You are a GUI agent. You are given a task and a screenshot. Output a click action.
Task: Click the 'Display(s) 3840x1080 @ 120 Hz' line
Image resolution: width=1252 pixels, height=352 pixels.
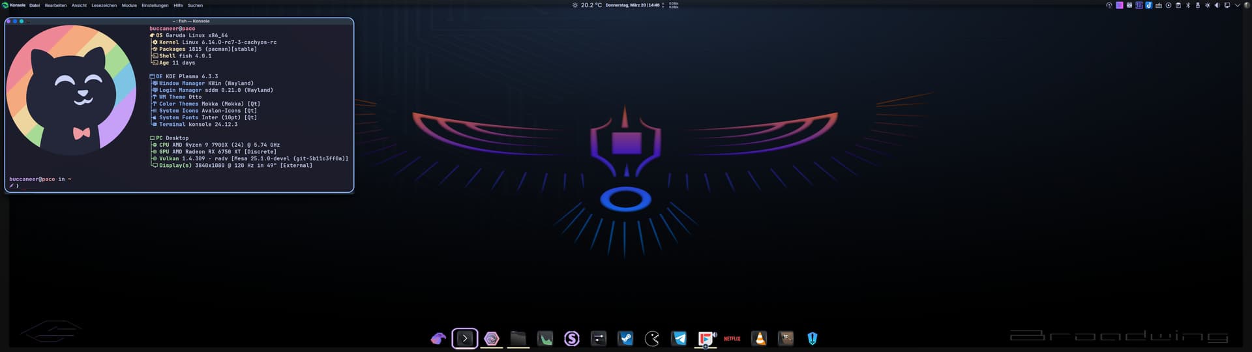coord(232,166)
